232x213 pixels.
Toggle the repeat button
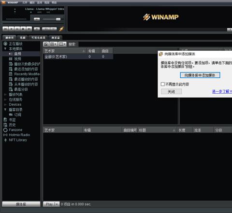pyautogui.click(x=54, y=29)
